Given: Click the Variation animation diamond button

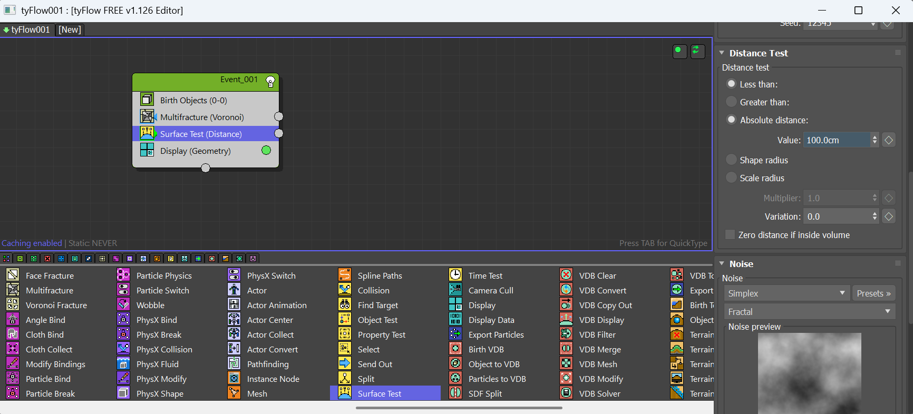Looking at the screenshot, I should tap(889, 216).
